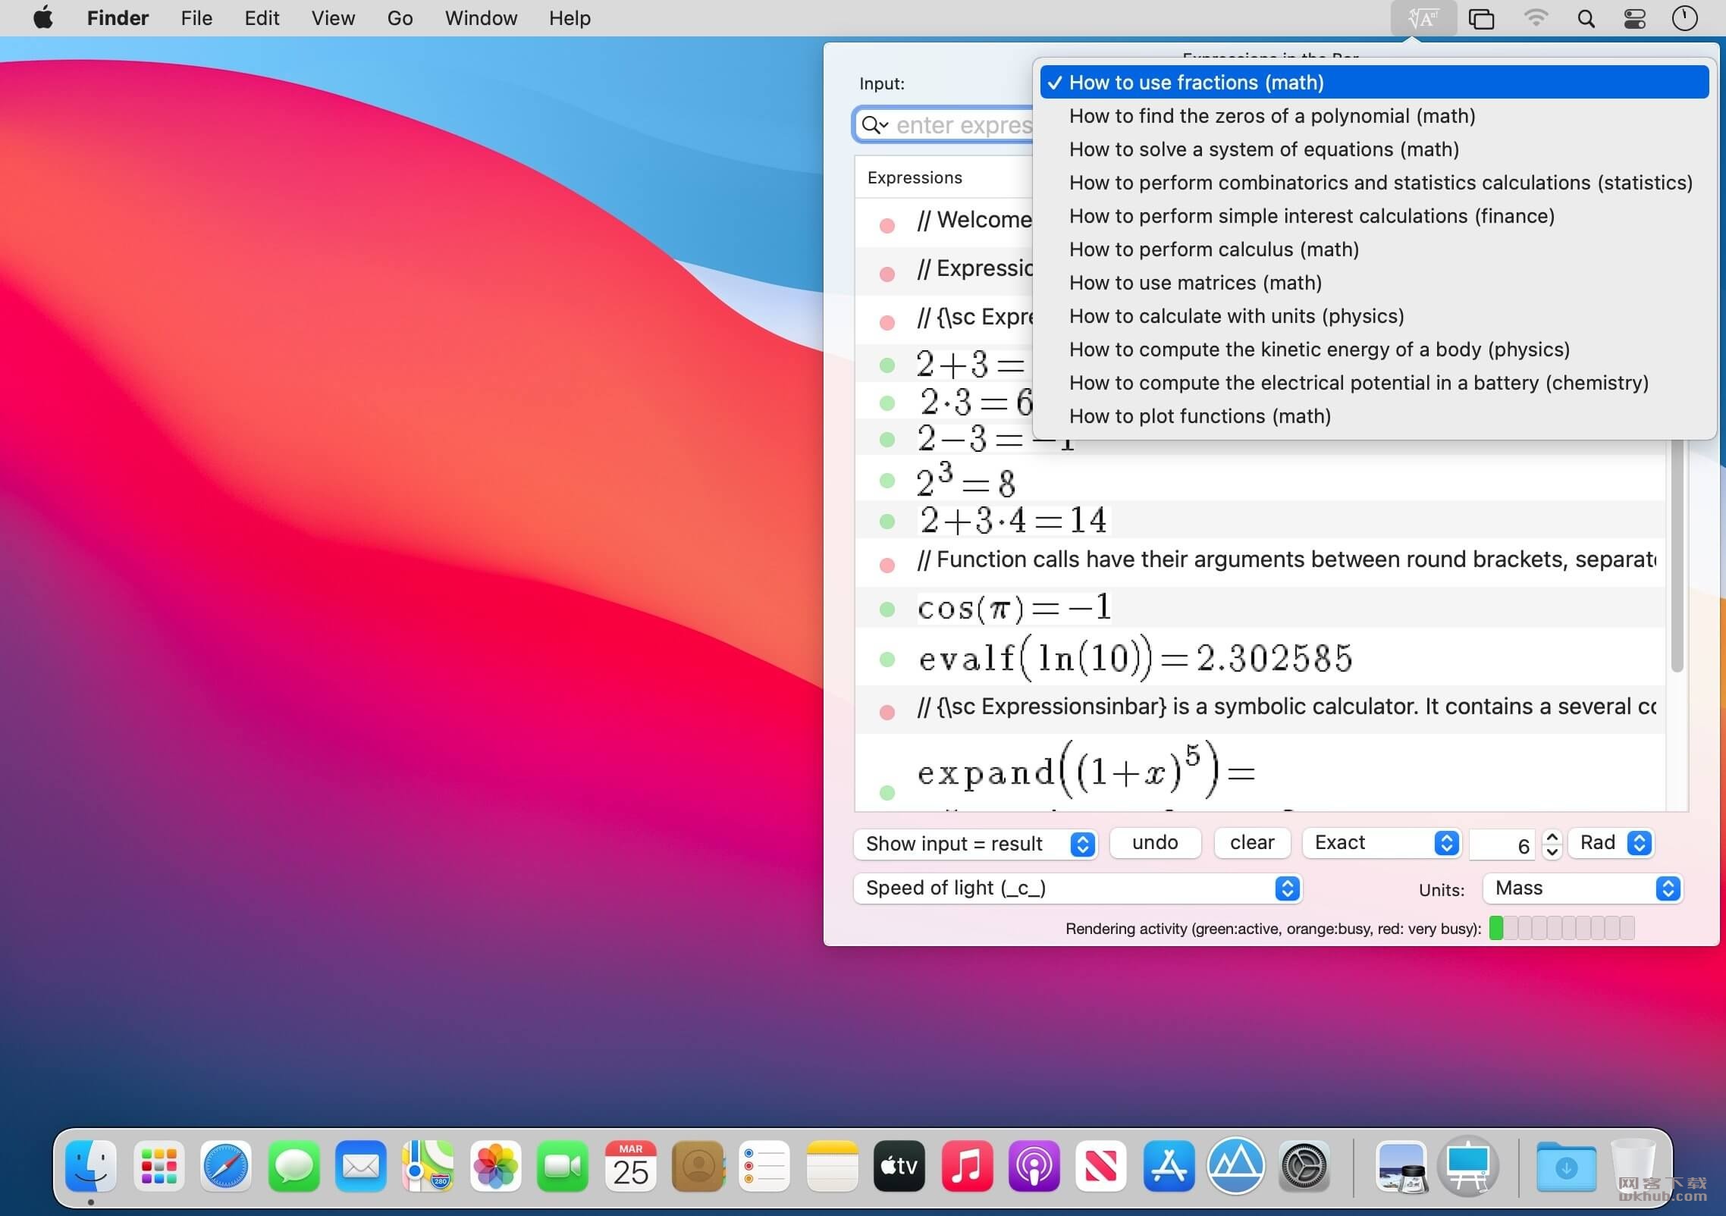Viewport: 1726px width, 1216px height.
Task: Toggle the dot next to cos(π)=−1
Action: pyautogui.click(x=887, y=609)
